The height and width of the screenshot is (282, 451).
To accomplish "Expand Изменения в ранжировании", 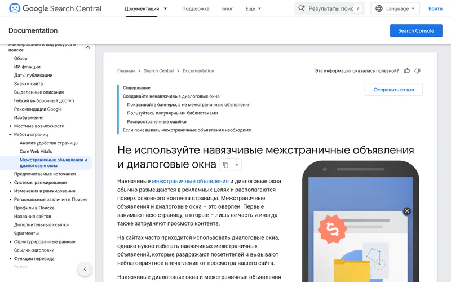I will point(10,191).
